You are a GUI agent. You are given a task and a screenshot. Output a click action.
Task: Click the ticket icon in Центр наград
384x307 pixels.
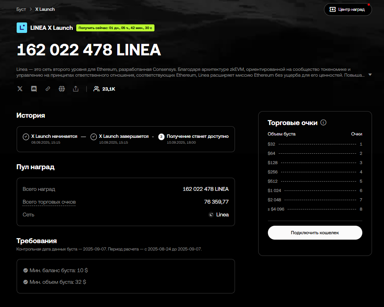pyautogui.click(x=333, y=9)
